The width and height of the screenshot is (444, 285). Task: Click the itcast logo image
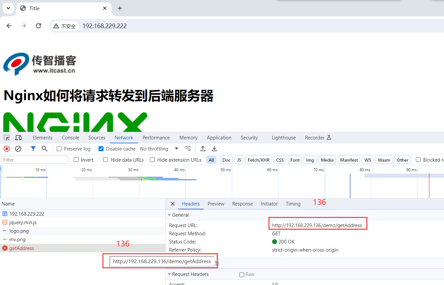click(x=40, y=64)
